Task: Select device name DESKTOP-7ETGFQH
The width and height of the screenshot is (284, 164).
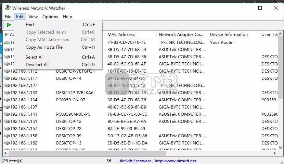Action: point(76,71)
